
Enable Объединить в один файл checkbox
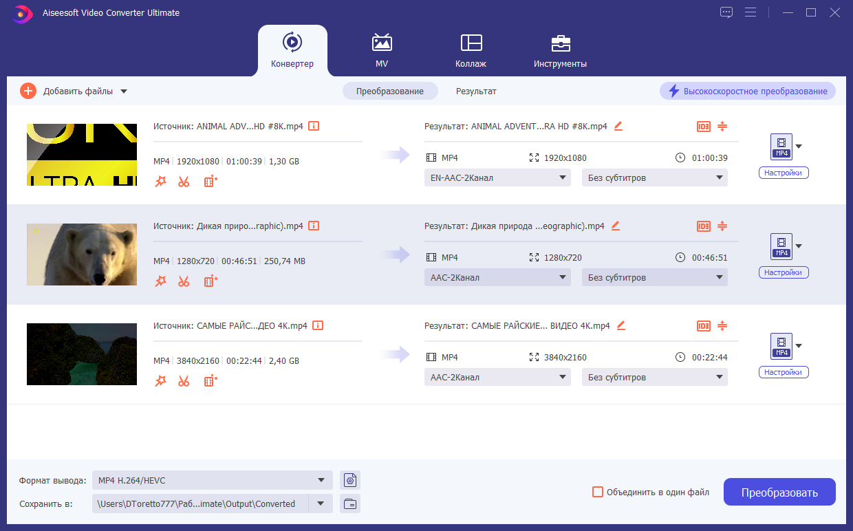click(597, 492)
